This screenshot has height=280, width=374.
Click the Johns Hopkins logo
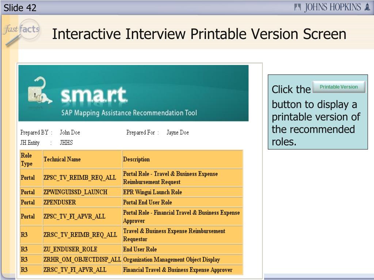pyautogui.click(x=332, y=7)
